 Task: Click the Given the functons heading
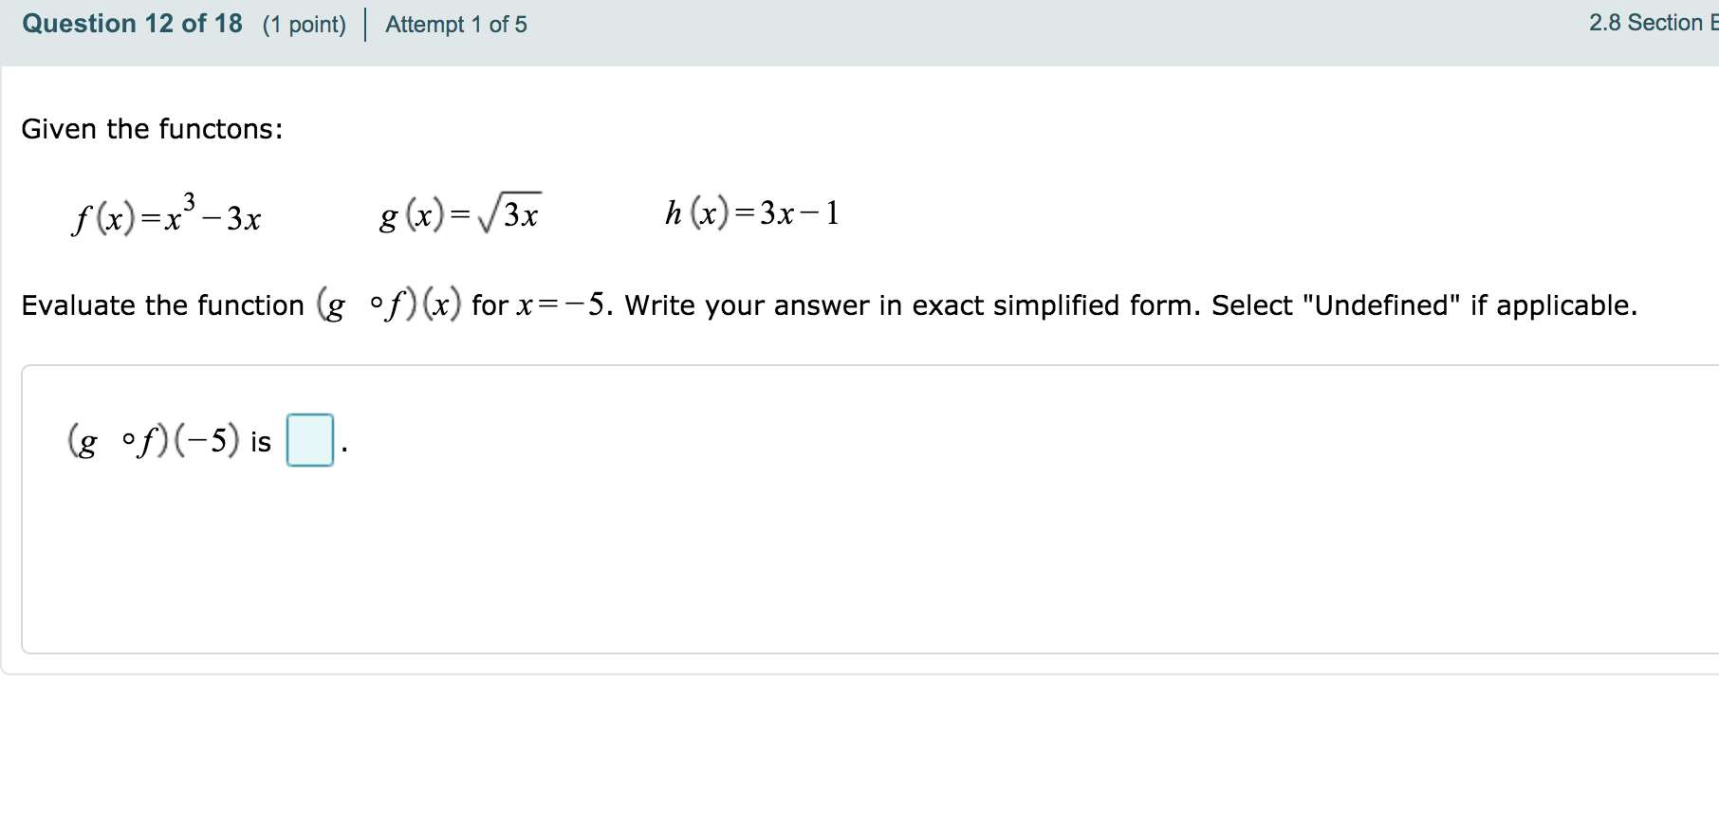[x=152, y=129]
